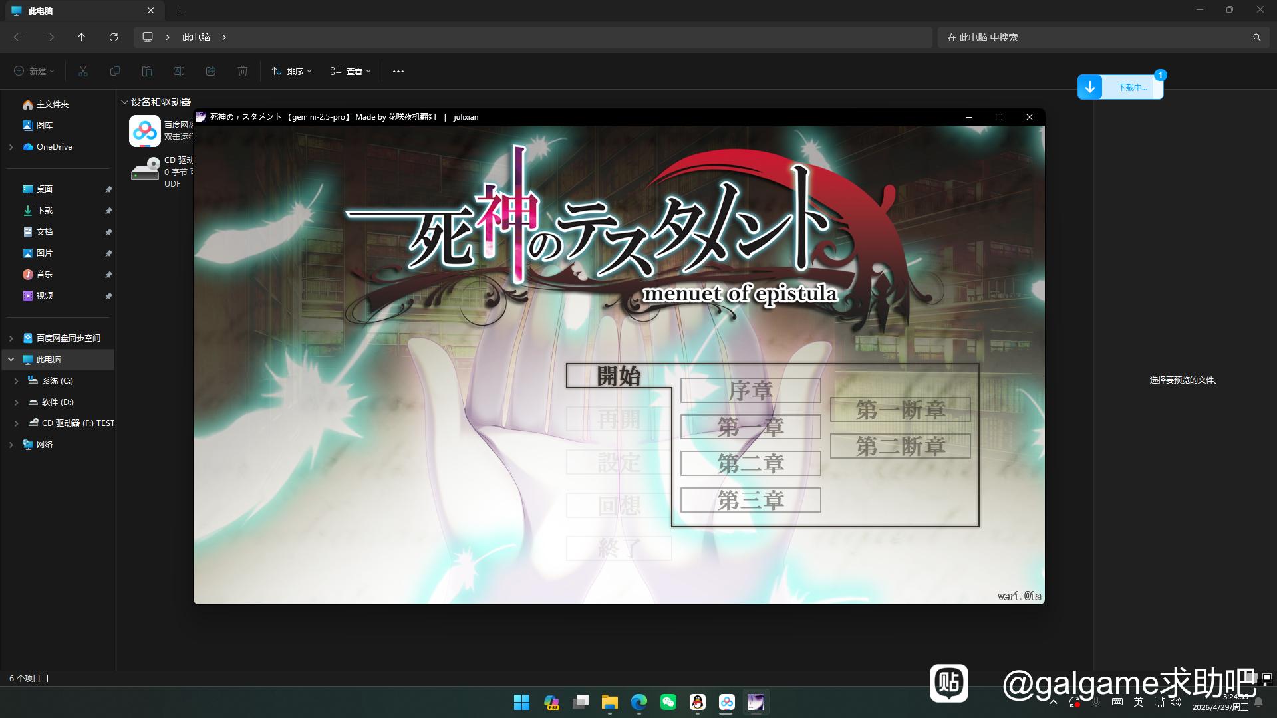Viewport: 1277px width, 718px height.
Task: Open the See more (...) toolbar menu
Action: click(x=398, y=71)
